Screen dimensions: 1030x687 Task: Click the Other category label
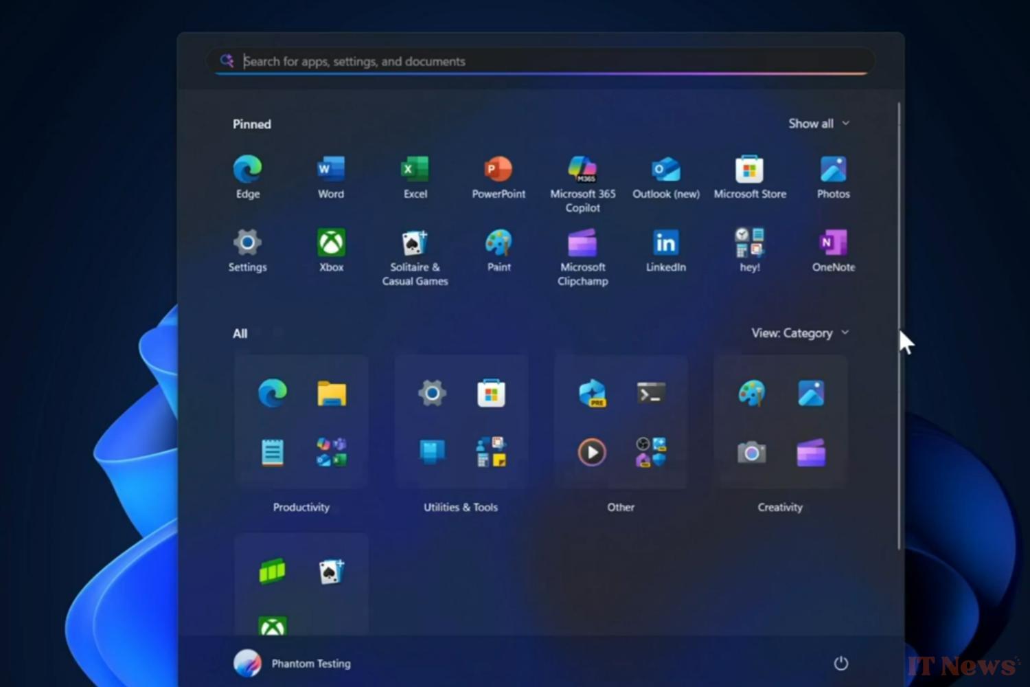pos(621,508)
